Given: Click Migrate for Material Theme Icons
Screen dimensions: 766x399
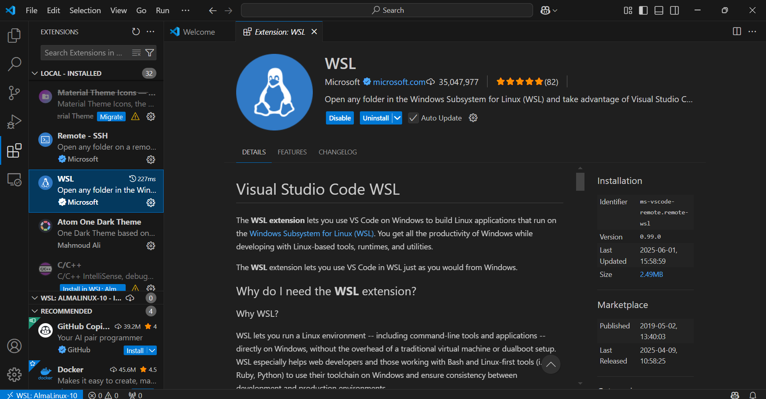Looking at the screenshot, I should click(111, 117).
